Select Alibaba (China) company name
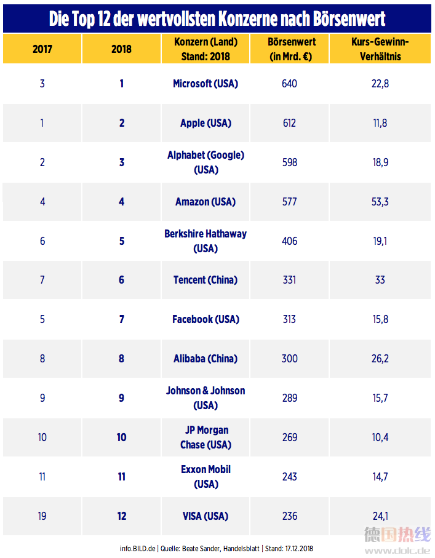Image resolution: width=435 pixels, height=558 pixels. (x=206, y=358)
